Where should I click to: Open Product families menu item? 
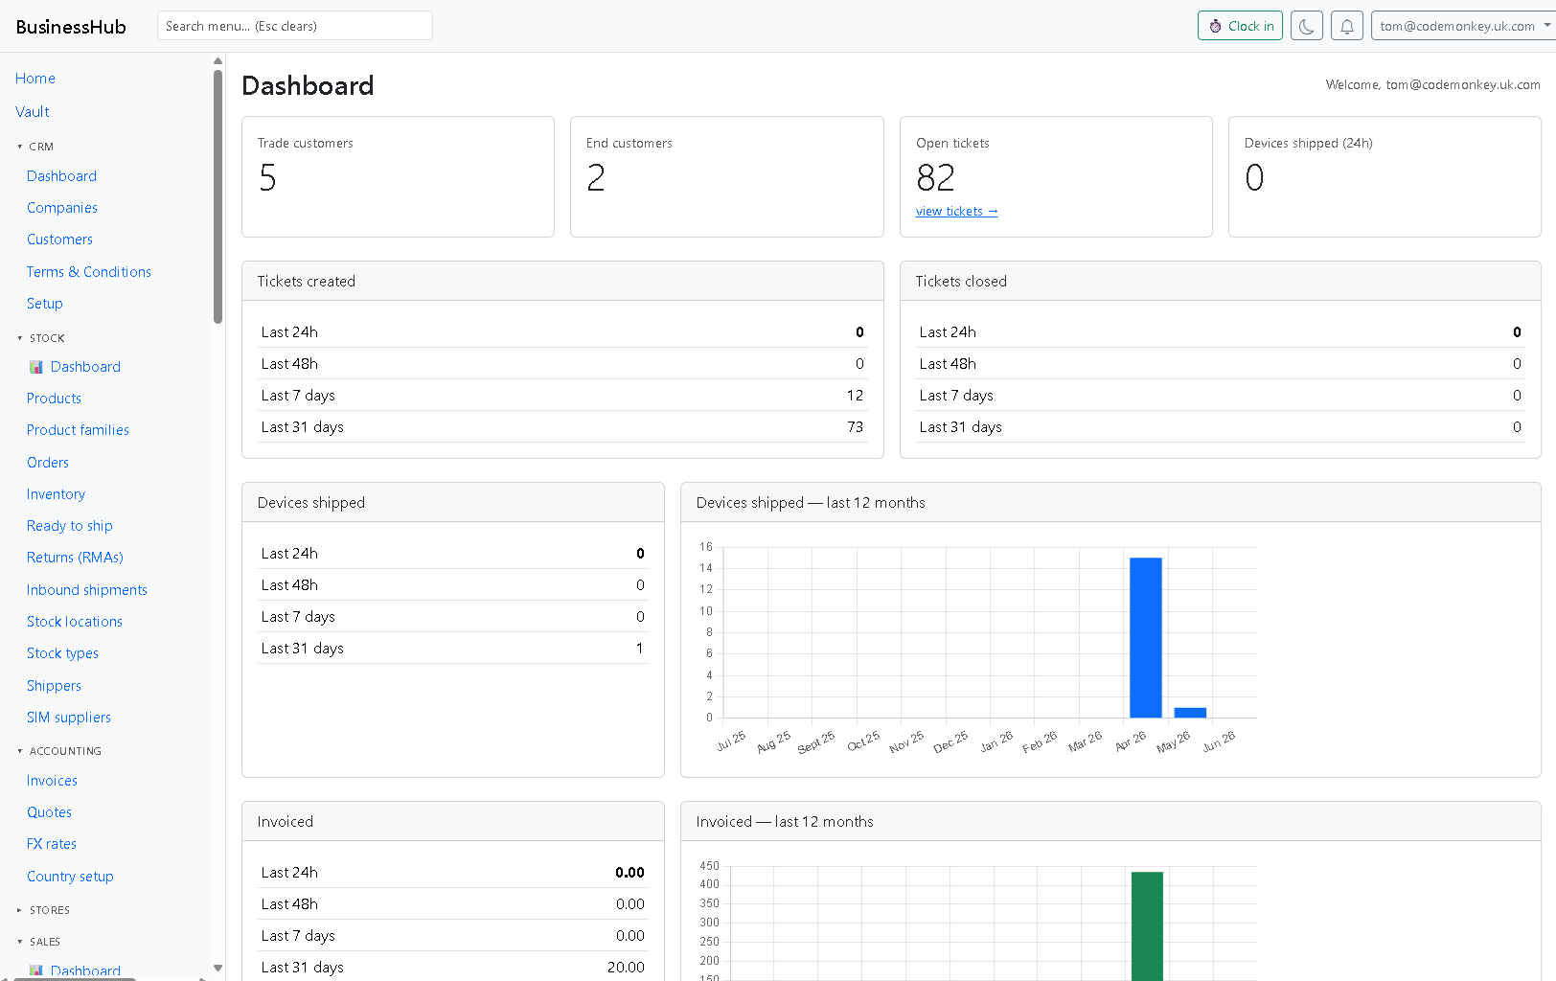pos(78,430)
